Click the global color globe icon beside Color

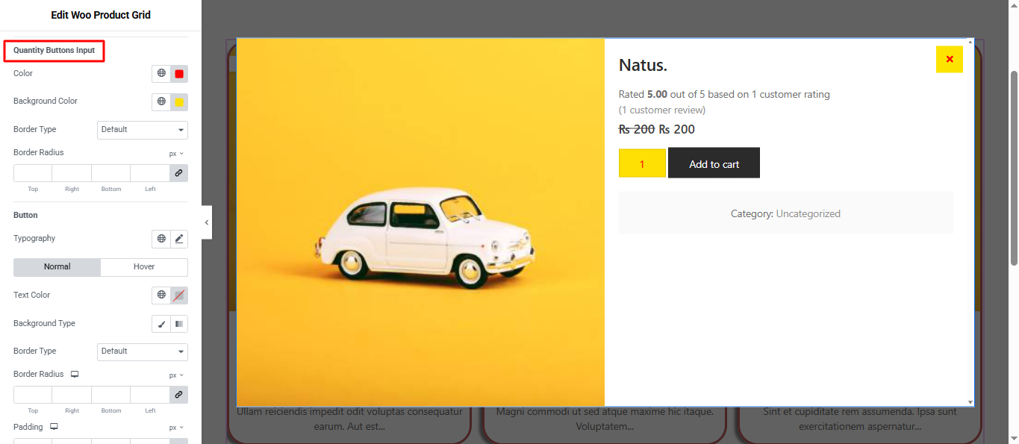point(161,74)
